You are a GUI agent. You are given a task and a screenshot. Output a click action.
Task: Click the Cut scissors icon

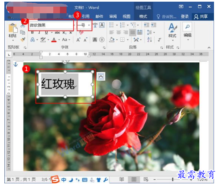[x=23, y=26]
